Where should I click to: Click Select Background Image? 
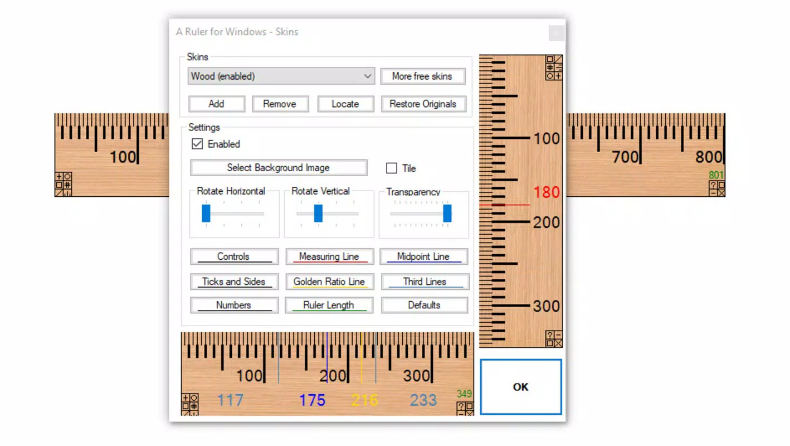point(279,168)
